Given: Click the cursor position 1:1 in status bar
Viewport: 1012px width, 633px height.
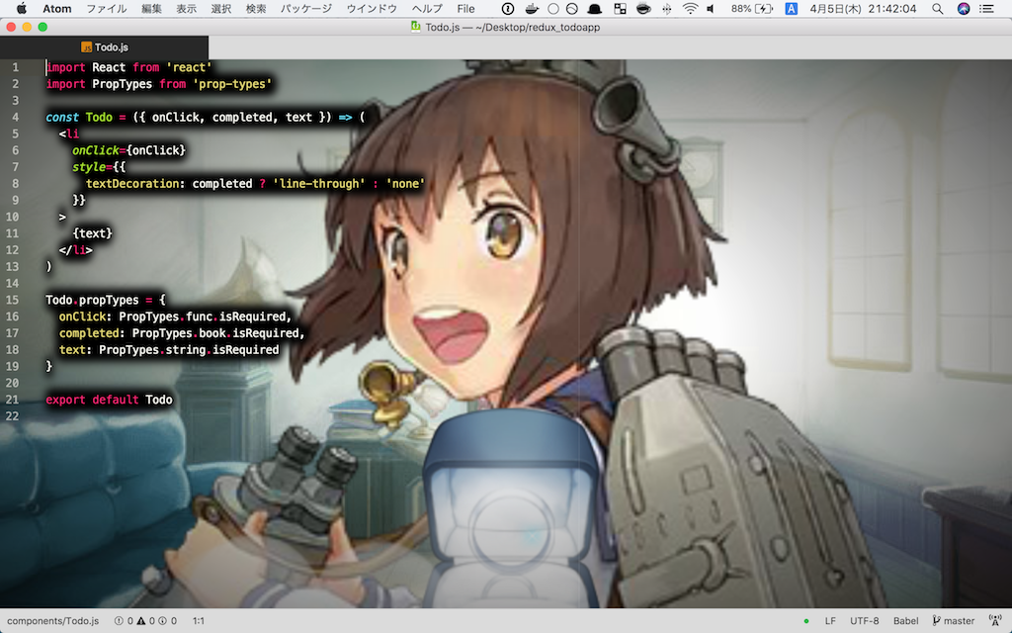Looking at the screenshot, I should coord(198,621).
